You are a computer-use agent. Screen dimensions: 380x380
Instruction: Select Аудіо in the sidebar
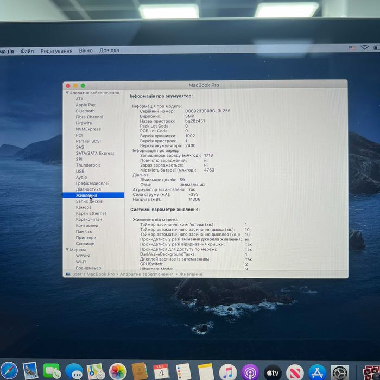pyautogui.click(x=81, y=177)
